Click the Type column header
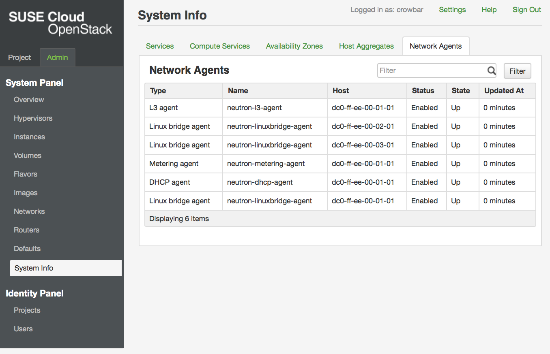 pos(184,91)
